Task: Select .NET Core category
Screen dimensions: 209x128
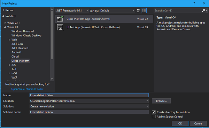Action: (x=17, y=44)
